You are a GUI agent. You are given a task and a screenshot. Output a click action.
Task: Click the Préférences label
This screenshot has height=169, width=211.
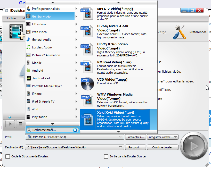click(x=198, y=32)
